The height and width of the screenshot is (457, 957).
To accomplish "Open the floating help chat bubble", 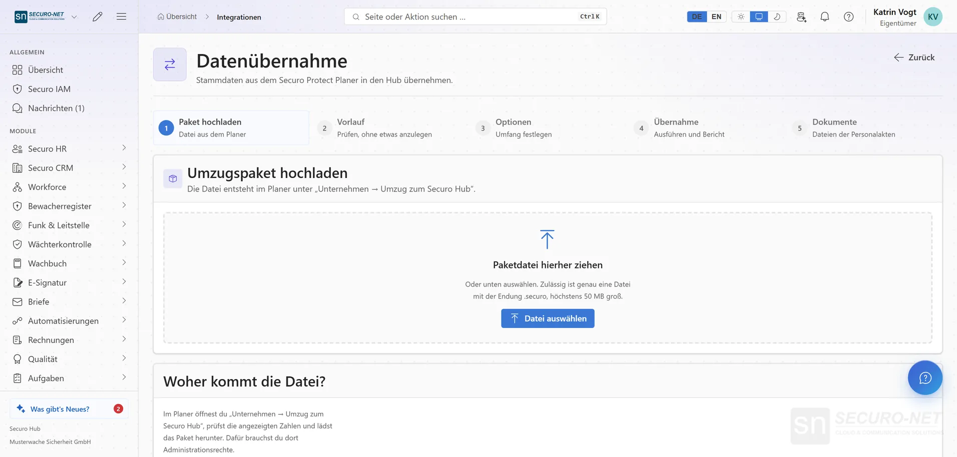I will (925, 377).
